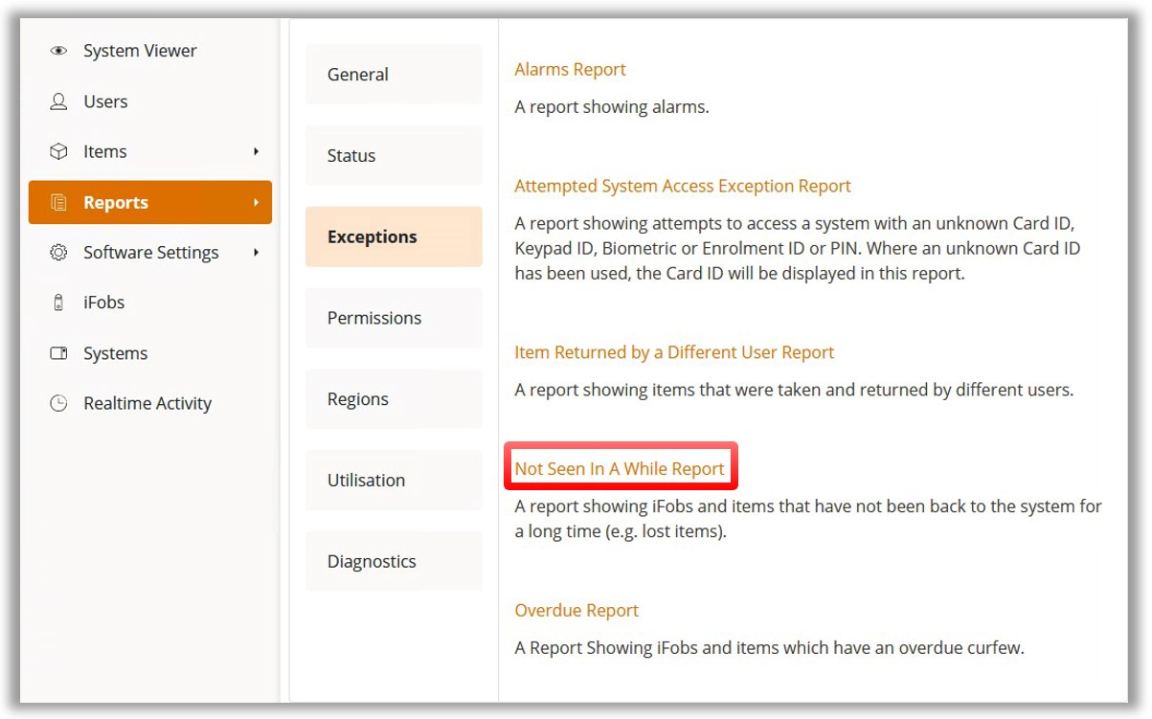Go to the Regions report category
1152x719 pixels.
click(x=394, y=399)
